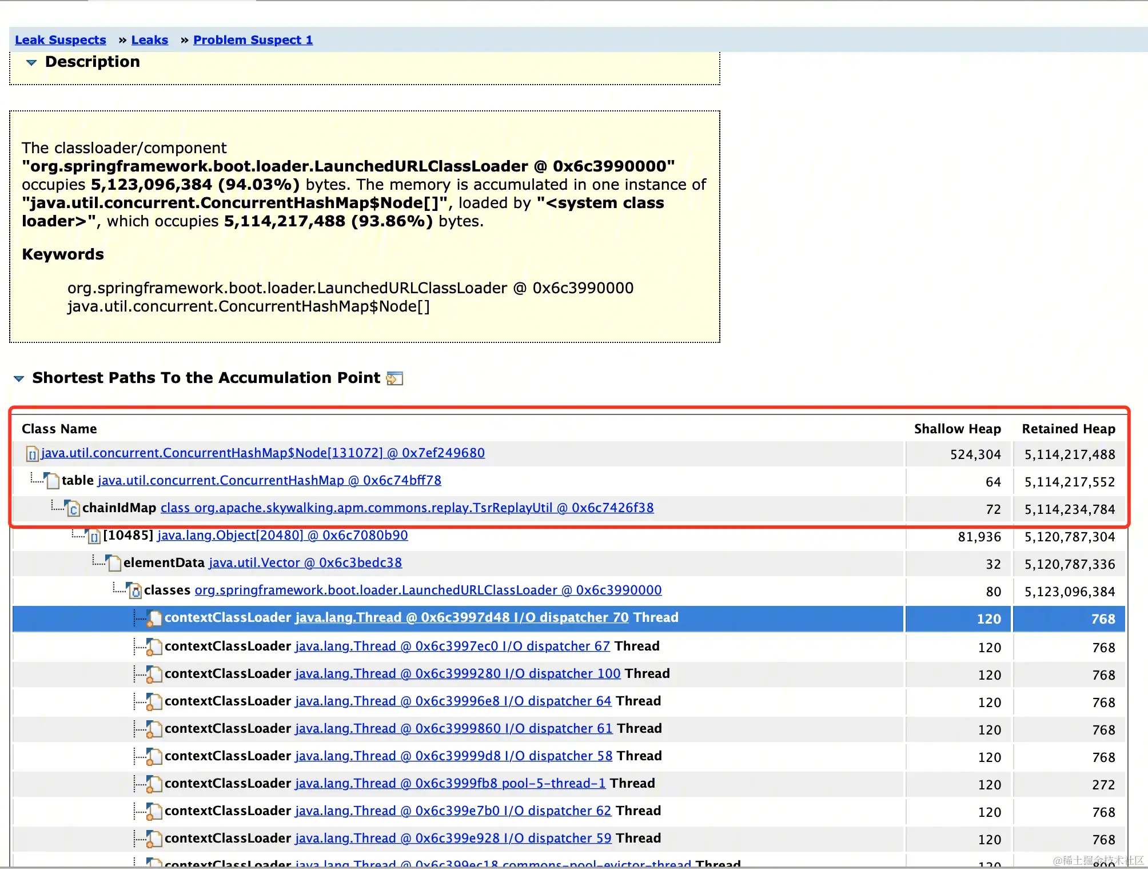Viewport: 1148px width, 870px height.
Task: Click the object icon before table ConcurrentHashMap
Action: 52,481
